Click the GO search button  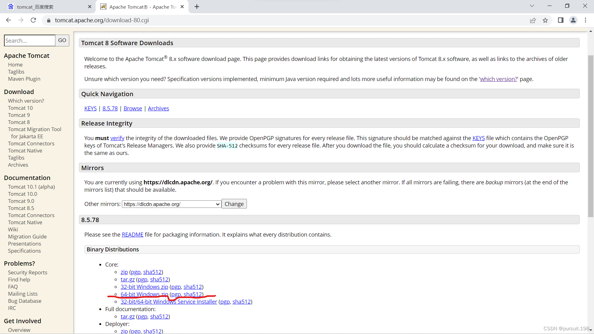coord(62,41)
